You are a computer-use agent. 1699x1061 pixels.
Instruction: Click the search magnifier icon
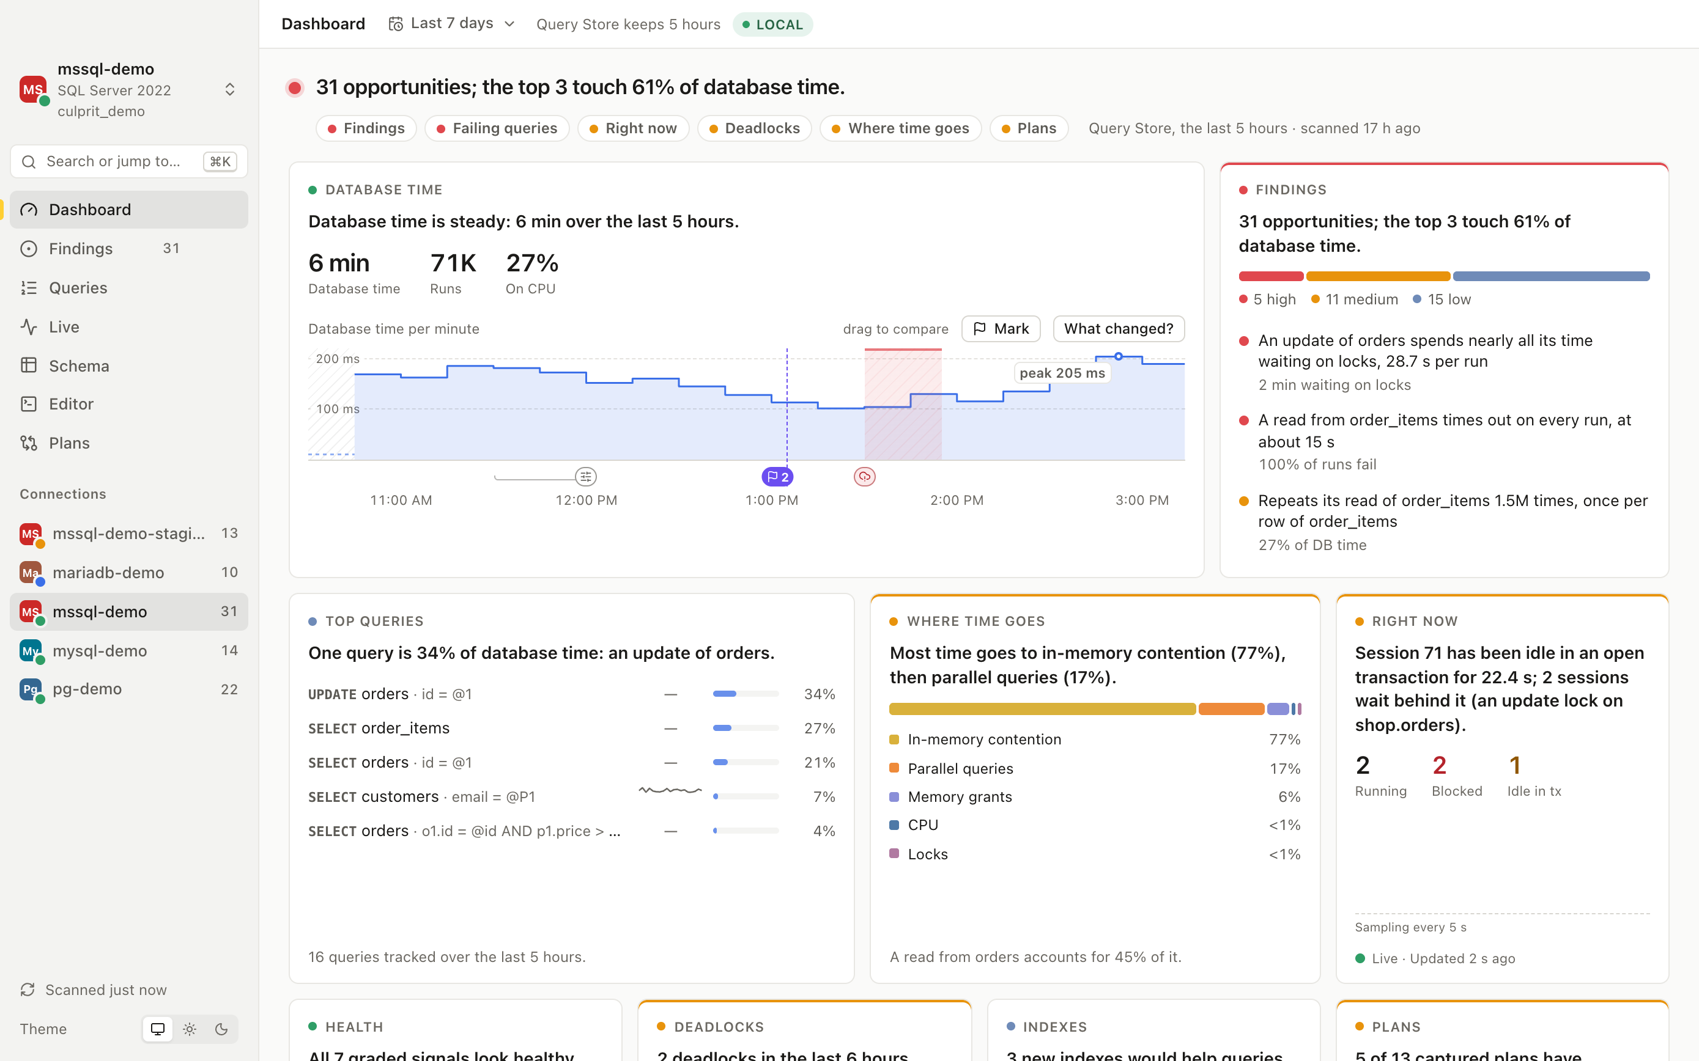(x=29, y=161)
